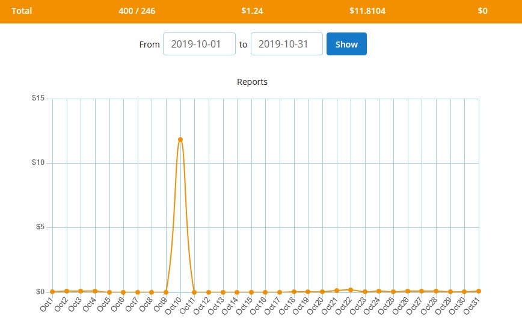Screen dimensions: 522x320
Task: Click the $1.24 total value
Action: click(252, 11)
